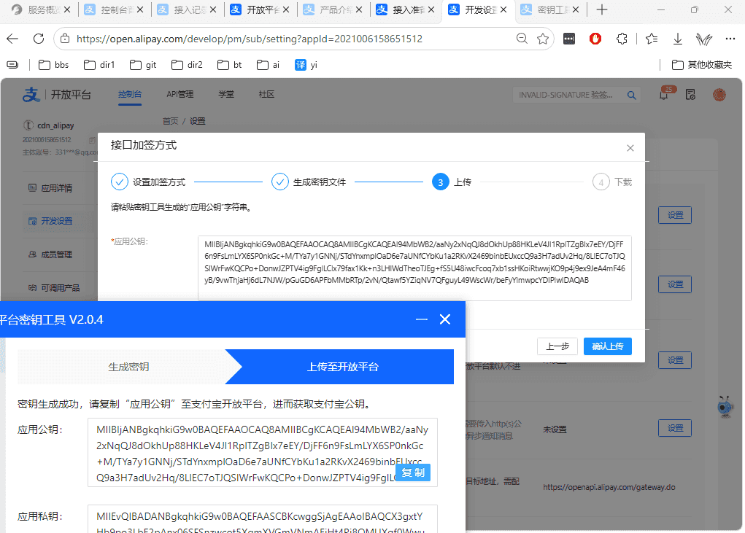This screenshot has width=745, height=533.
Task: Open the favorites list icon in the toolbar
Action: tap(652, 39)
